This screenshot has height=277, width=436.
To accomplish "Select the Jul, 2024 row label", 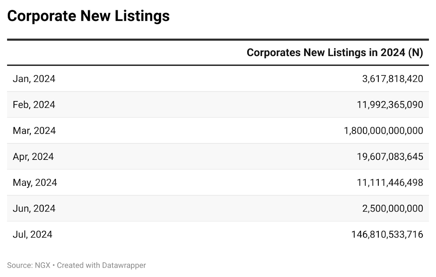I will [32, 235].
